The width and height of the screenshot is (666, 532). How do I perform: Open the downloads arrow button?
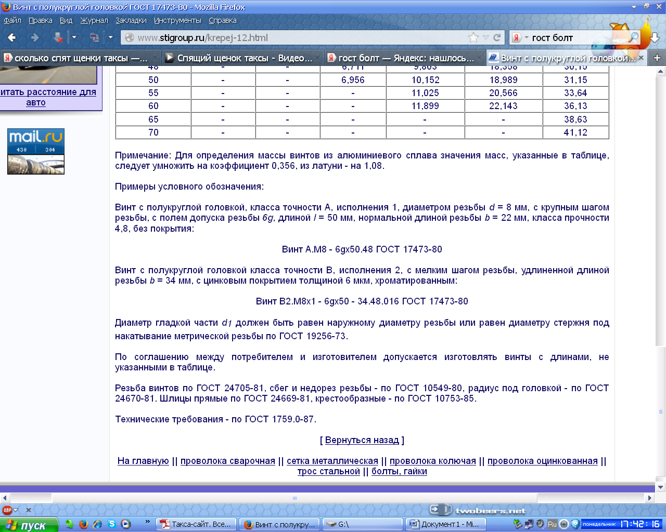click(x=655, y=37)
